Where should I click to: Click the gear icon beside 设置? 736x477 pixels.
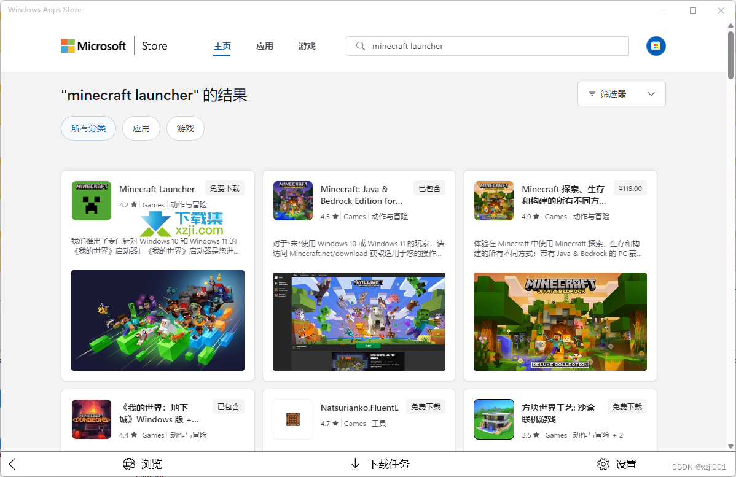coord(603,464)
